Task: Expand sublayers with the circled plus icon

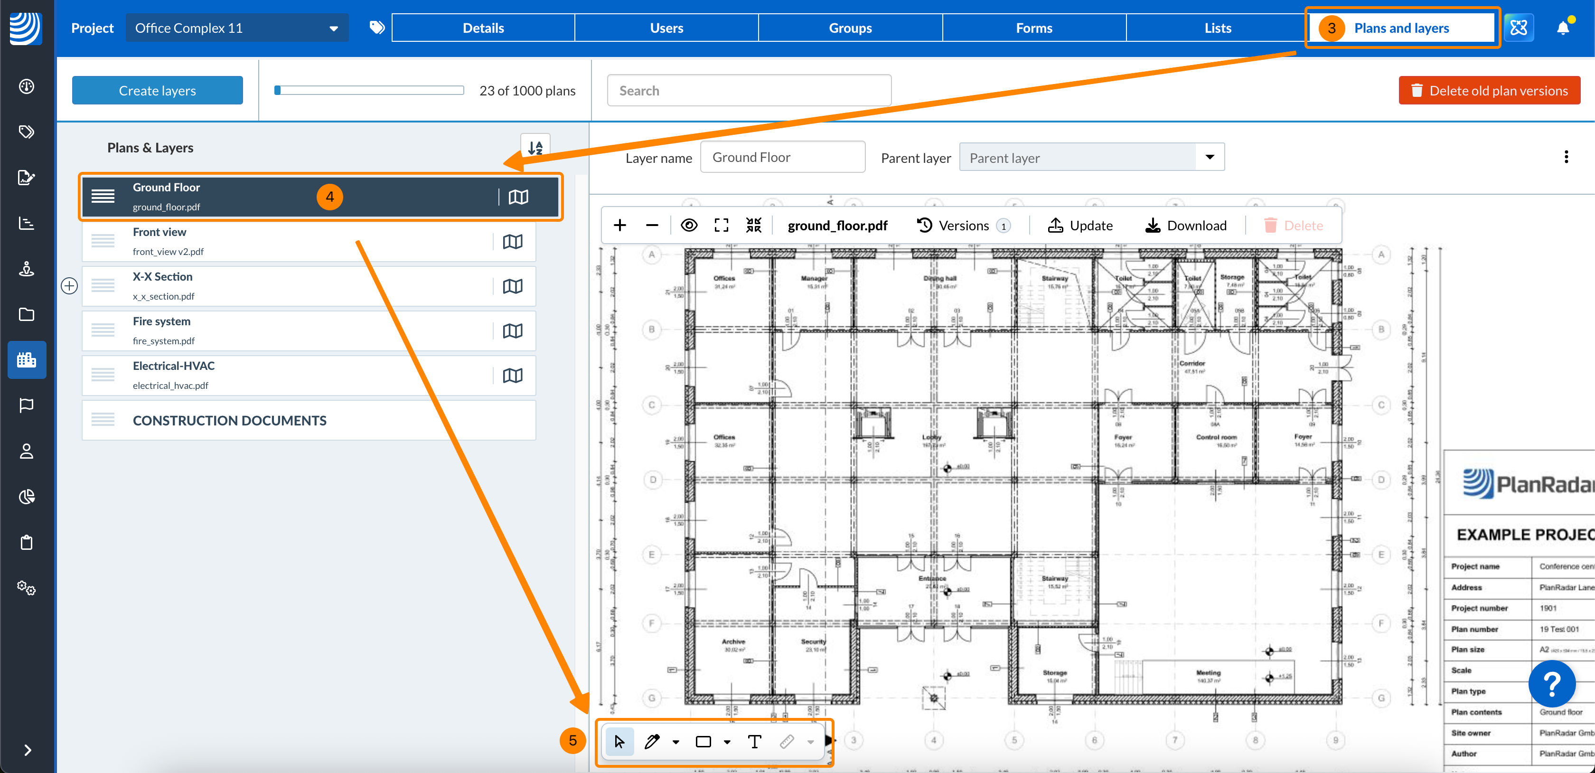Action: tap(69, 286)
